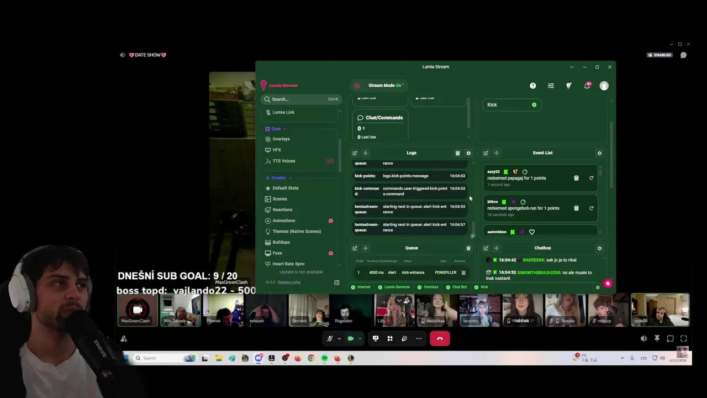Open the notifications bell icon
This screenshot has height=398, width=707.
[x=587, y=86]
